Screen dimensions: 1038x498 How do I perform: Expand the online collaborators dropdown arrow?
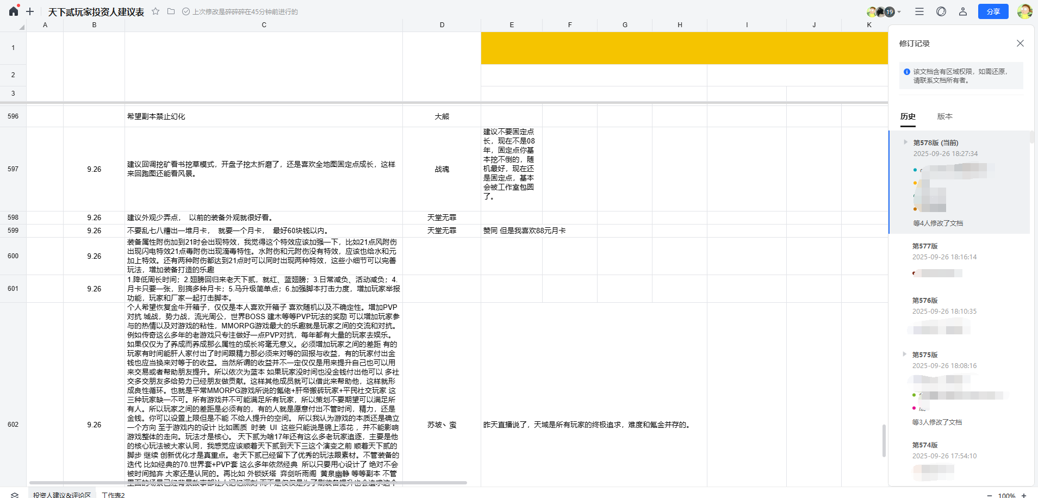coord(899,11)
